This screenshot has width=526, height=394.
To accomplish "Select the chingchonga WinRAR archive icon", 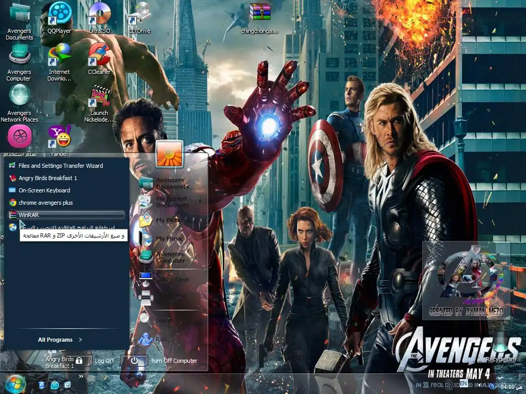I will (259, 18).
